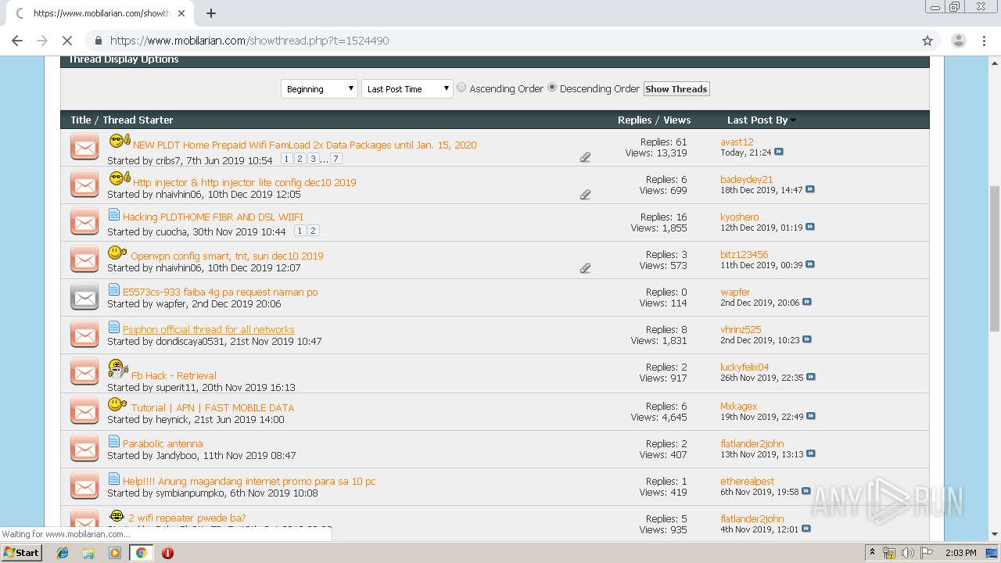This screenshot has width=1001, height=563.
Task: Bookmark this page with the star icon
Action: [x=927, y=41]
